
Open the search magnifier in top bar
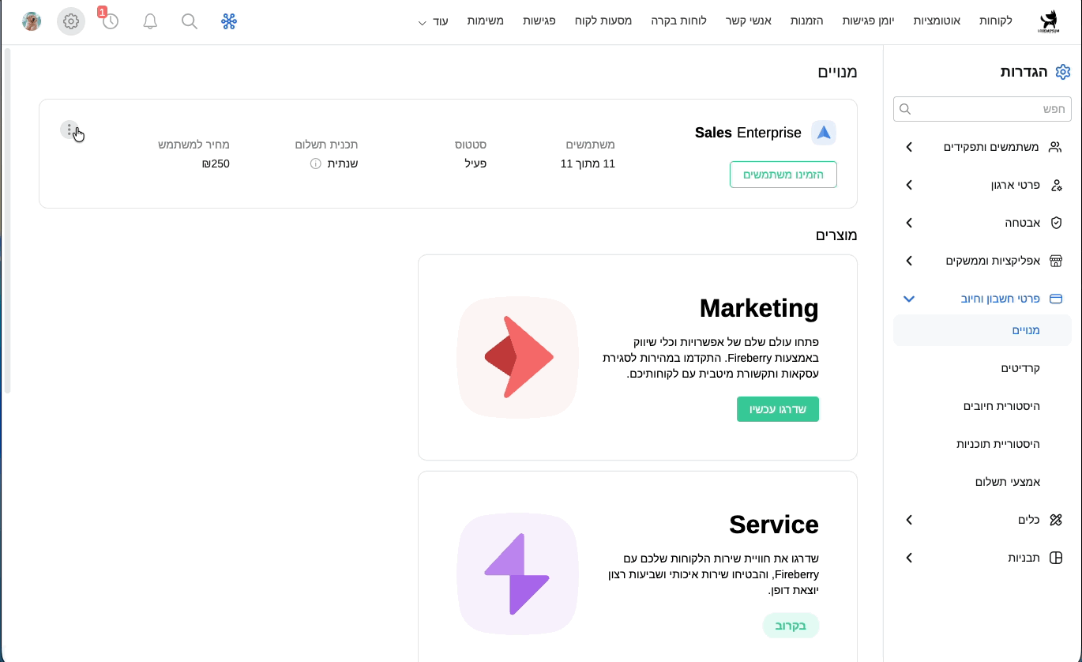coord(190,21)
